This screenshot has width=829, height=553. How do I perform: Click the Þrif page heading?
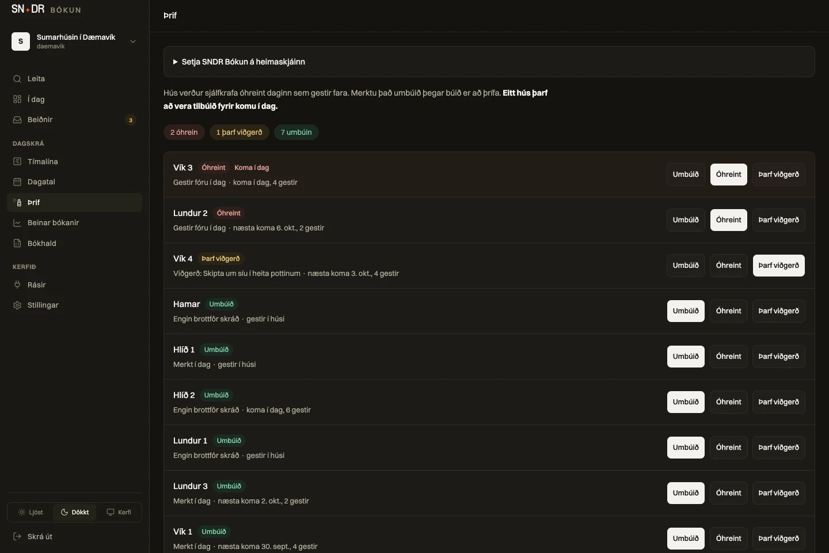(x=170, y=16)
